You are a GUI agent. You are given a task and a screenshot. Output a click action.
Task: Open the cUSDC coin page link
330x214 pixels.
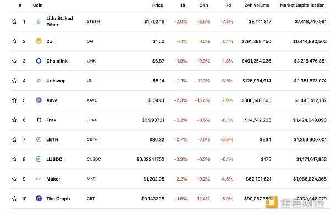(54, 159)
